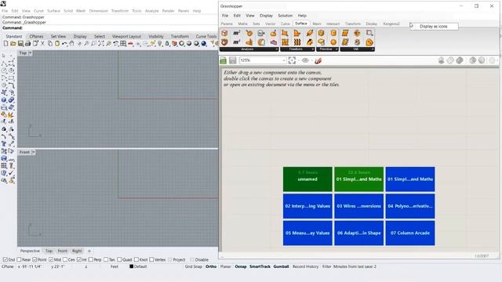Click the Open file folder icon in Rhino

pos(13,44)
